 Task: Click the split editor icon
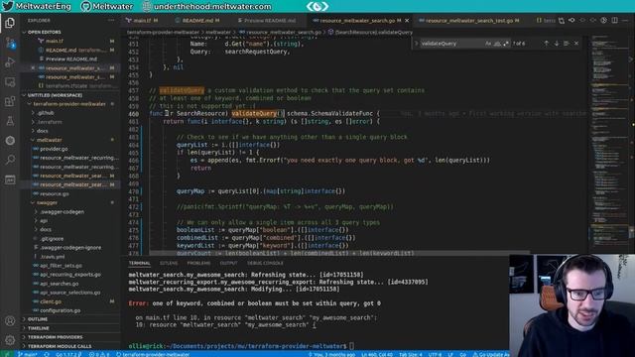(614, 20)
